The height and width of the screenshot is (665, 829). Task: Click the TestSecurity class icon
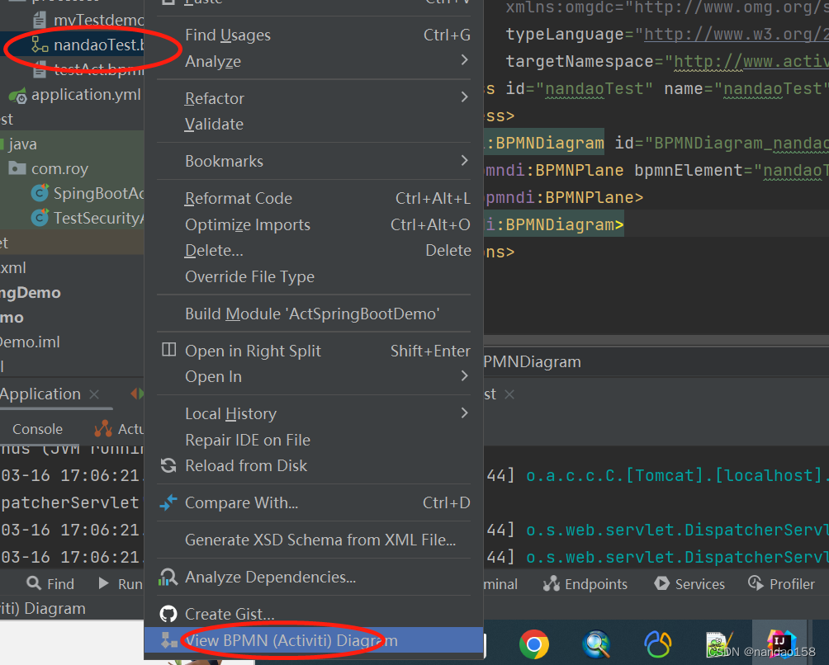pyautogui.click(x=40, y=218)
